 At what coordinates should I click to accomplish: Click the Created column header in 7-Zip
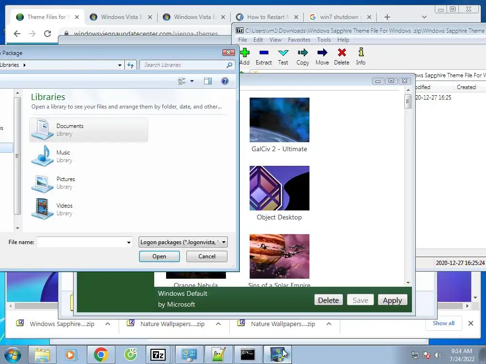pos(466,87)
